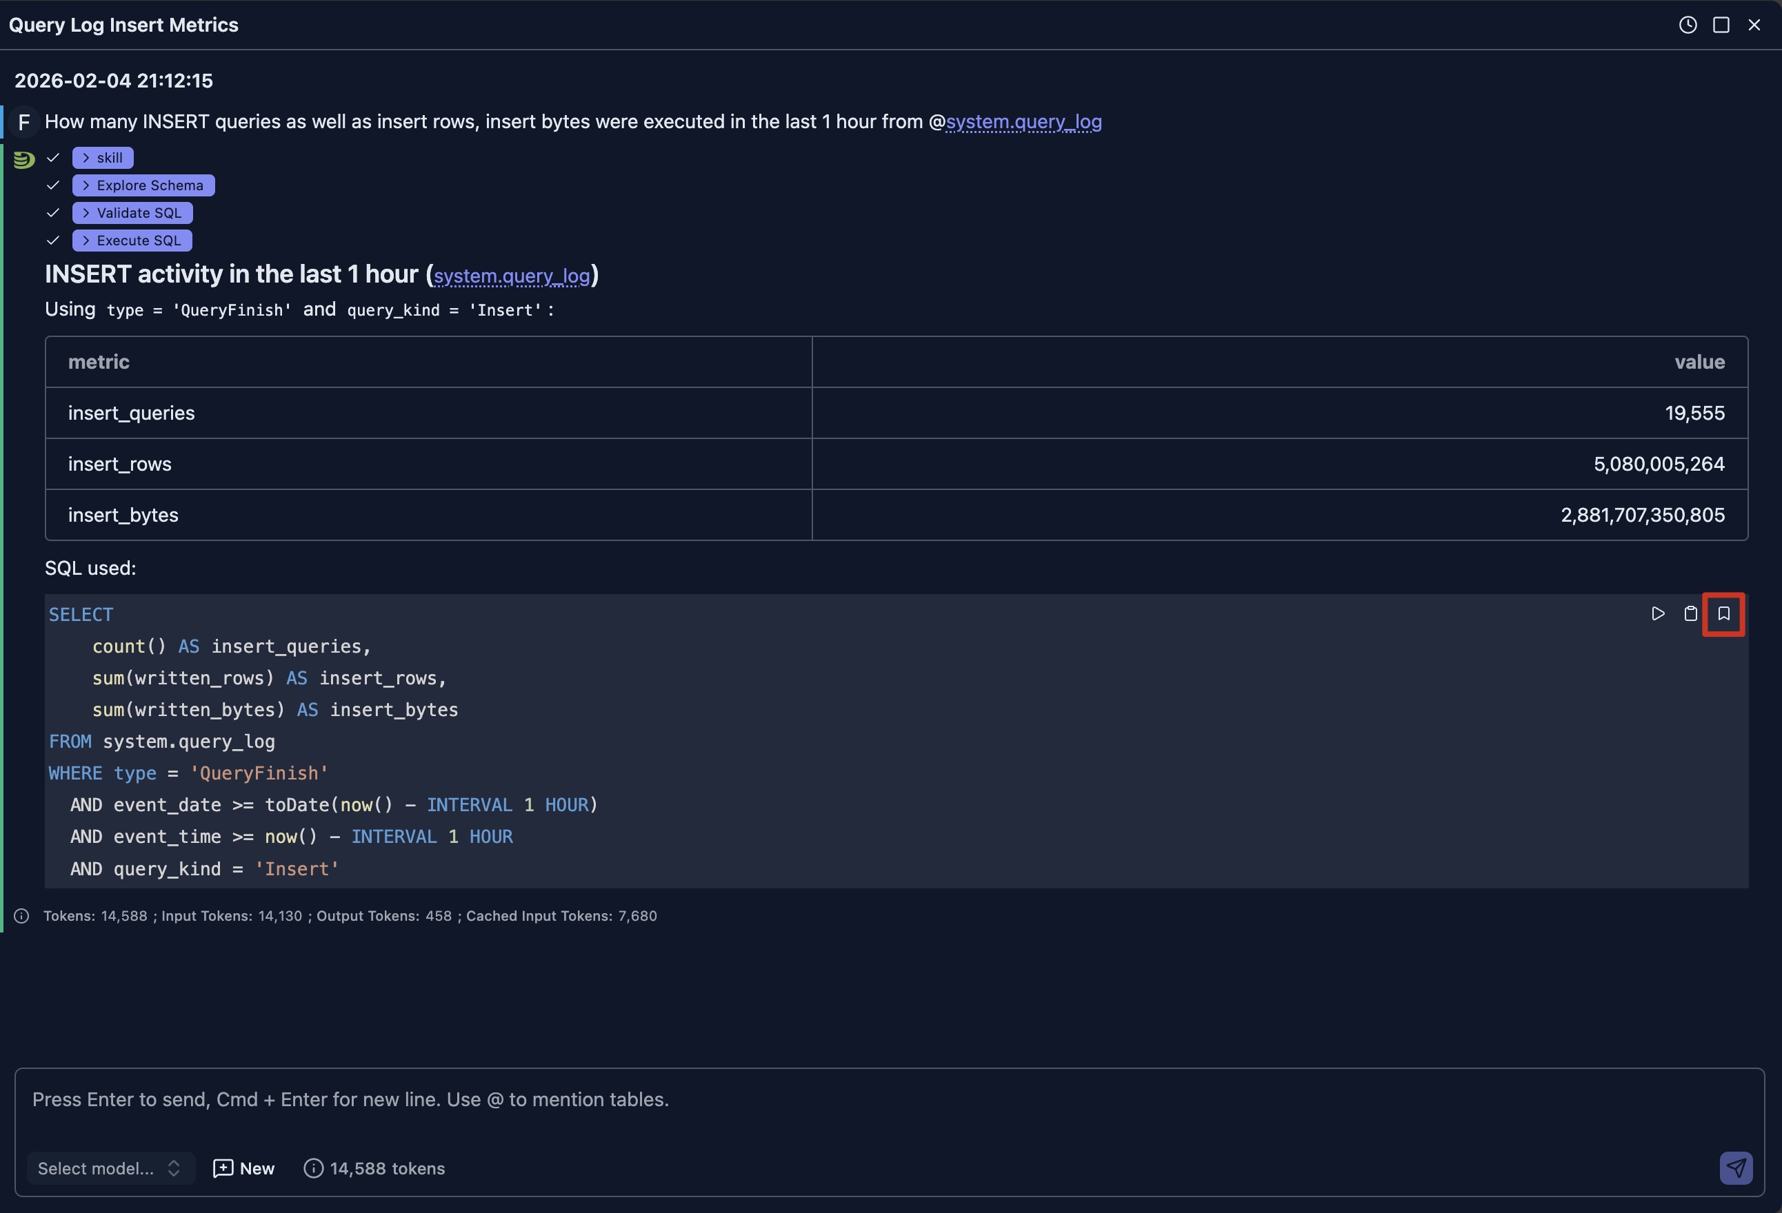1782x1213 pixels.
Task: Open chat history clock icon
Action: tap(1688, 26)
